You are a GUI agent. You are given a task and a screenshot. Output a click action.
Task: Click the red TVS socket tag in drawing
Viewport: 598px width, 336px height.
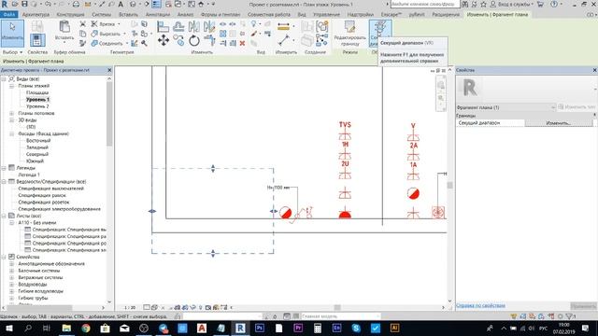point(345,124)
